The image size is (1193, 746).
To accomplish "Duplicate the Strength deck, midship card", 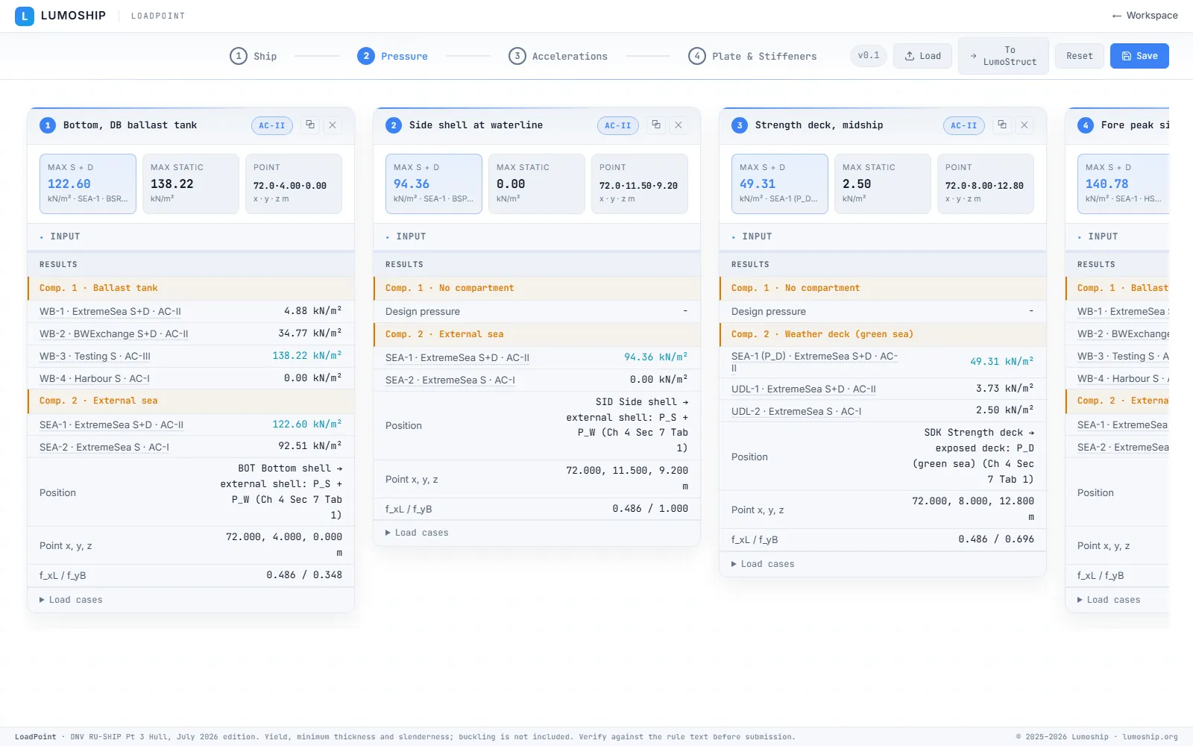I will tap(1002, 125).
